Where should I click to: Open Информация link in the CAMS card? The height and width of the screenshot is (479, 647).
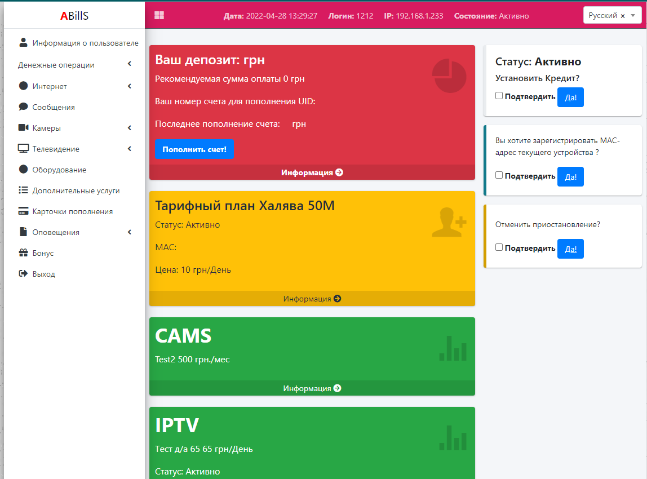tap(312, 388)
